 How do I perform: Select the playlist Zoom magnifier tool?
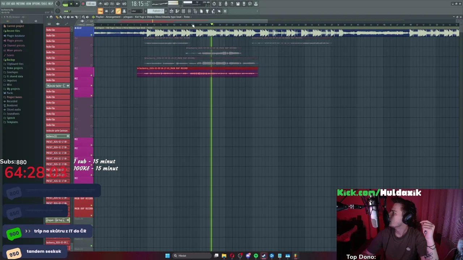[x=84, y=17]
